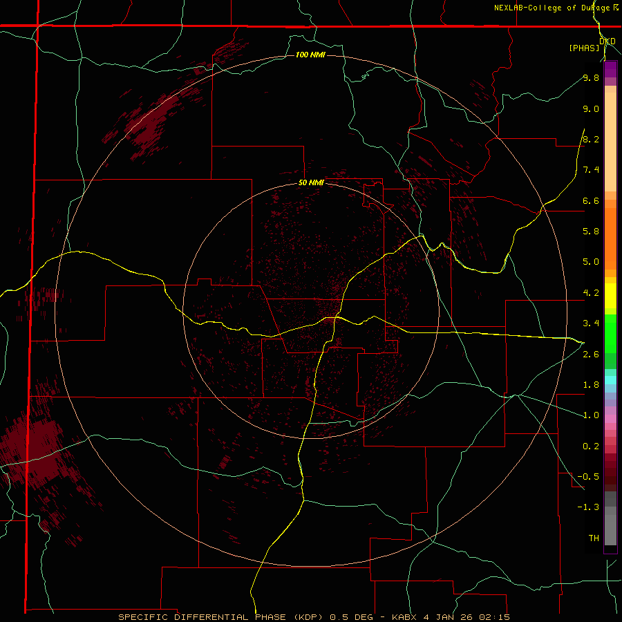Click the SPECIFIC DIFFERENTIAL PHASE (KDP) title text
Viewport: 622px width, 622px height.
point(222,617)
